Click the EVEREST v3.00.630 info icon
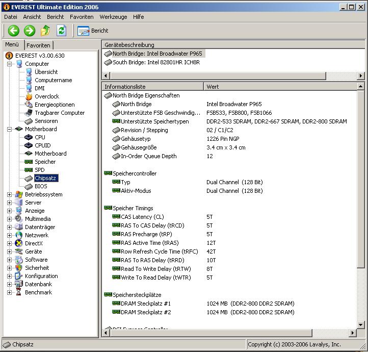The image size is (368, 352). click(9, 56)
